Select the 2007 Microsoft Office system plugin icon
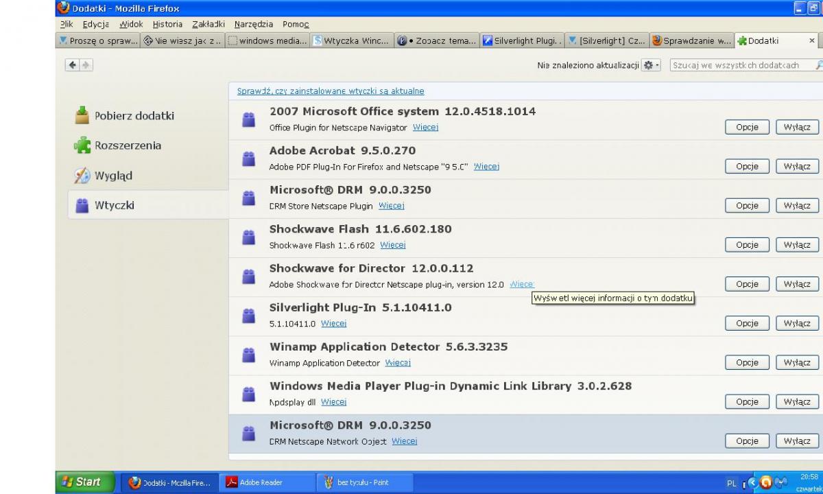823x494 pixels. (x=248, y=120)
